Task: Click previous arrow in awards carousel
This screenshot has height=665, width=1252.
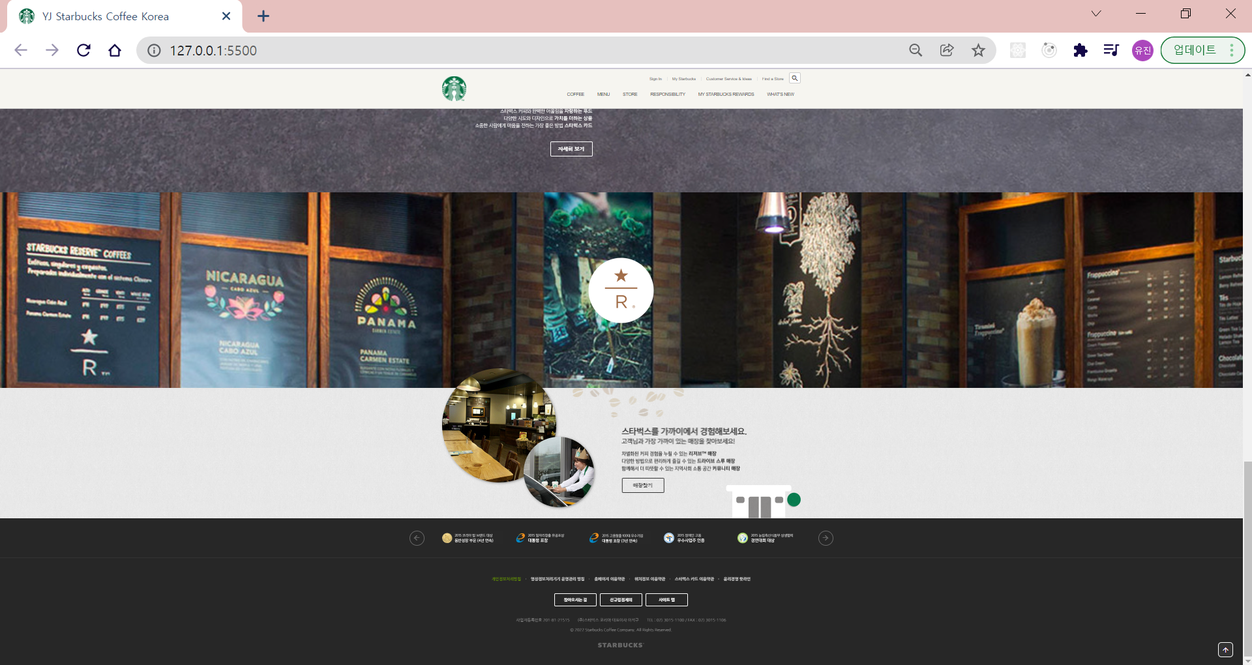Action: tap(417, 538)
